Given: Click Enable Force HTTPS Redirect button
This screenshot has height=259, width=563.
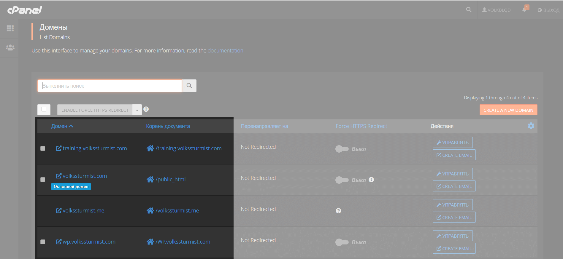Looking at the screenshot, I should point(95,110).
